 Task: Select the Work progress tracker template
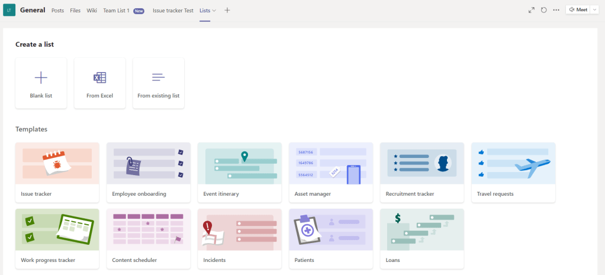[x=57, y=238]
